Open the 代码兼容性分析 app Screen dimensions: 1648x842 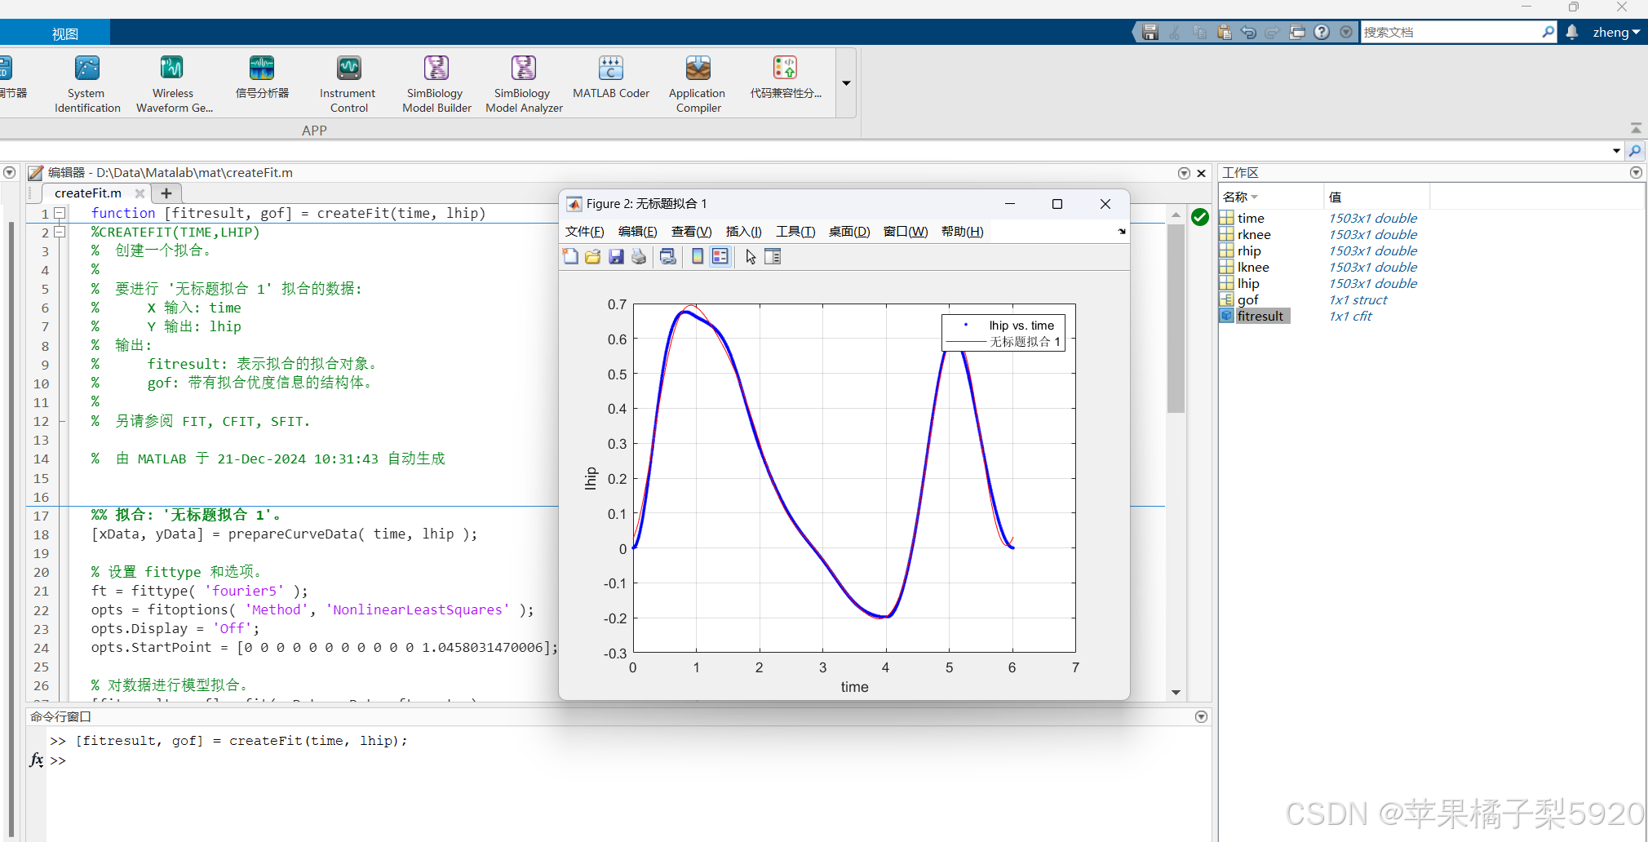click(x=786, y=78)
